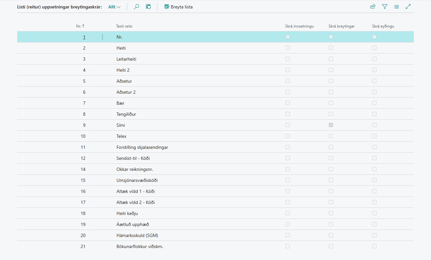
Task: Open the search magnifier icon
Action: click(x=137, y=6)
